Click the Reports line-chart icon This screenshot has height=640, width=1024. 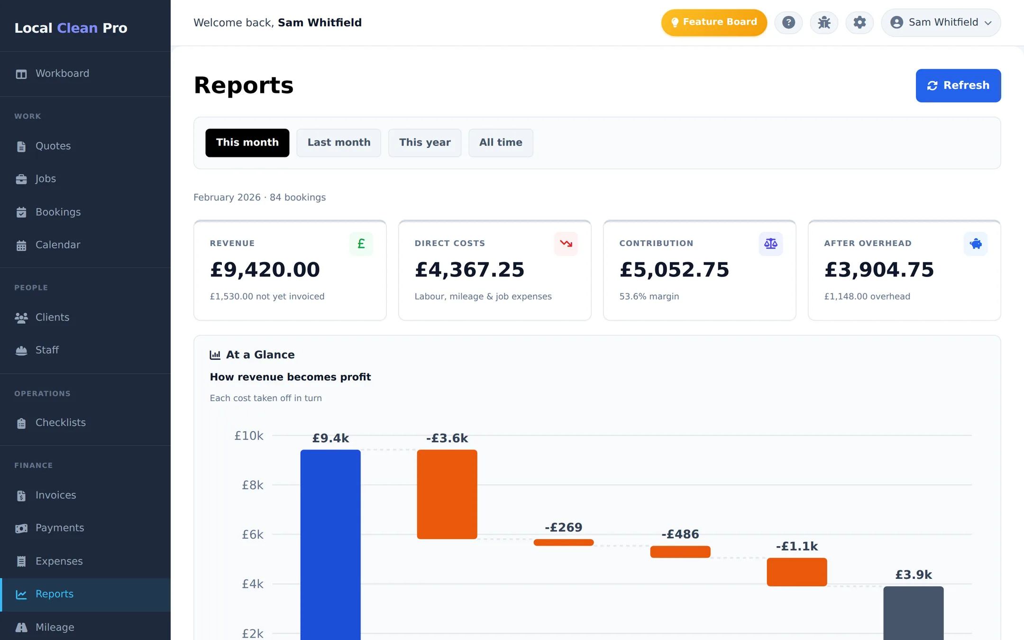pos(21,594)
